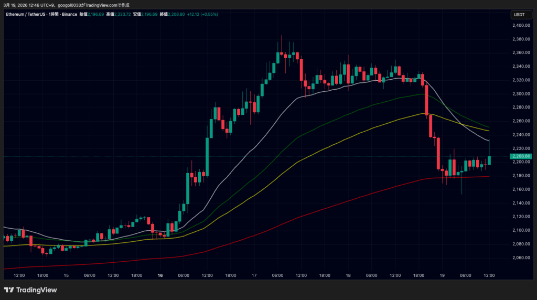
Task: Select the red long-term moving average line
Action: [x=315, y=212]
